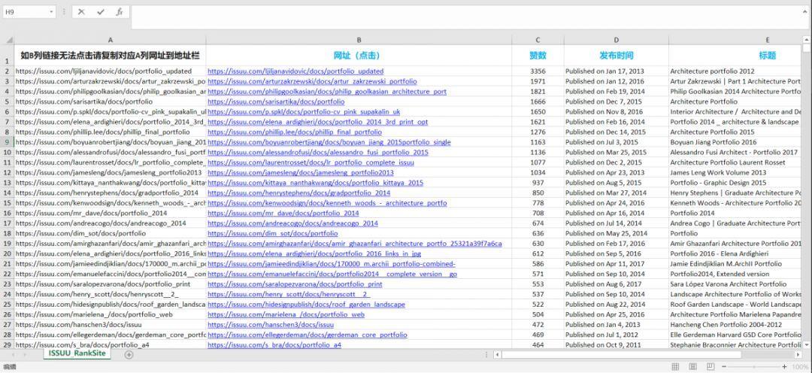Image resolution: width=812 pixels, height=373 pixels.
Task: Select likes cell showing 1163
Action: (x=538, y=142)
